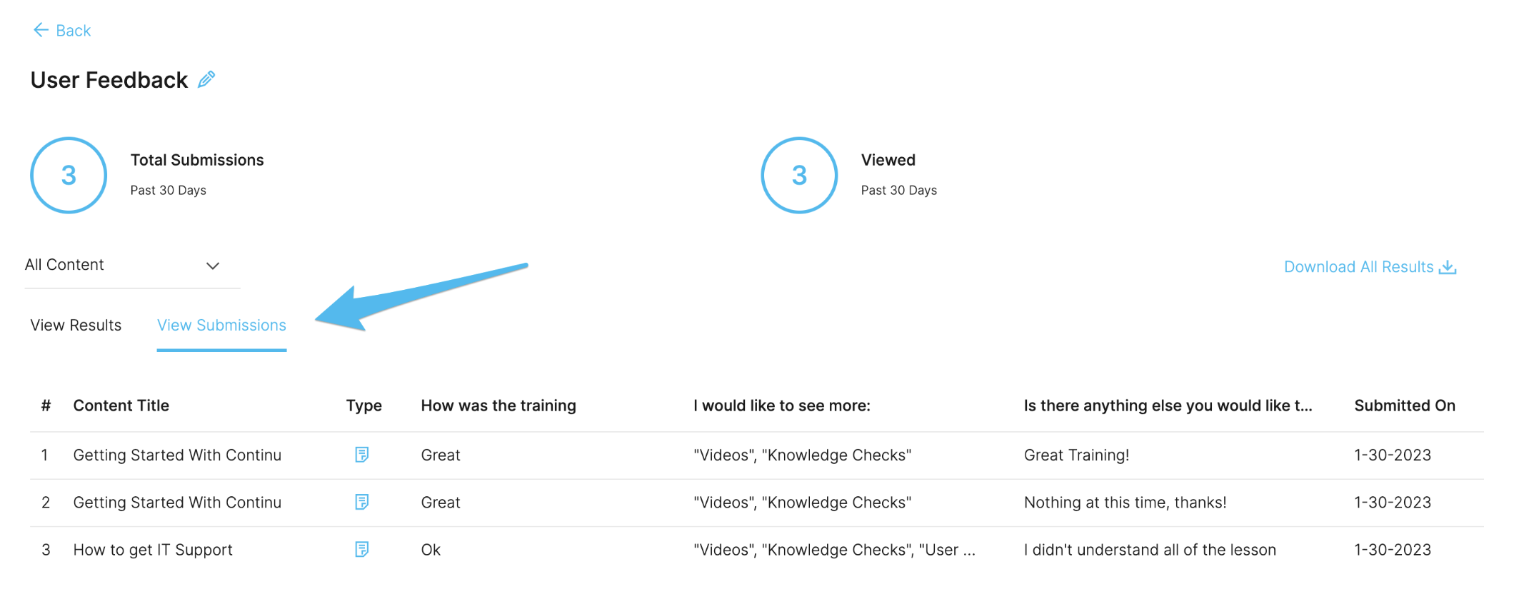Click type icon for How to get IT Support

coord(362,550)
